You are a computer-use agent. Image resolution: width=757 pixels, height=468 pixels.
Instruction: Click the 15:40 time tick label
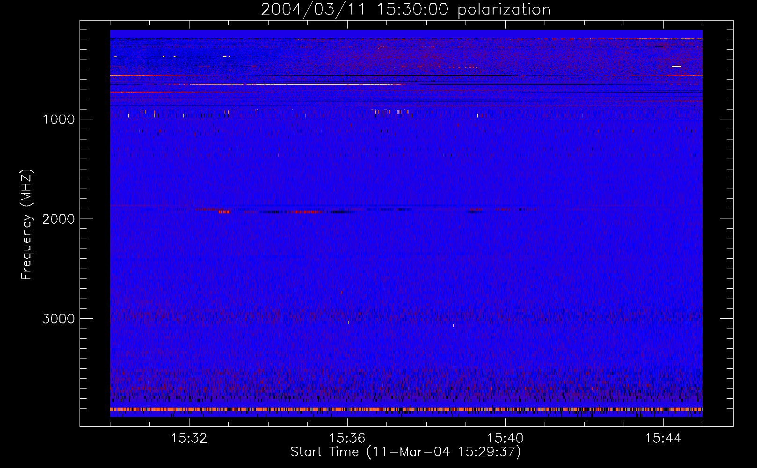point(505,439)
